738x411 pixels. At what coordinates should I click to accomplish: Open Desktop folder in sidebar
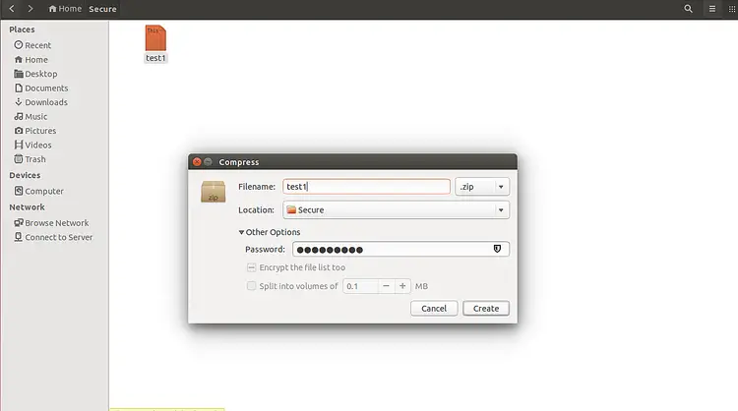tap(35, 74)
